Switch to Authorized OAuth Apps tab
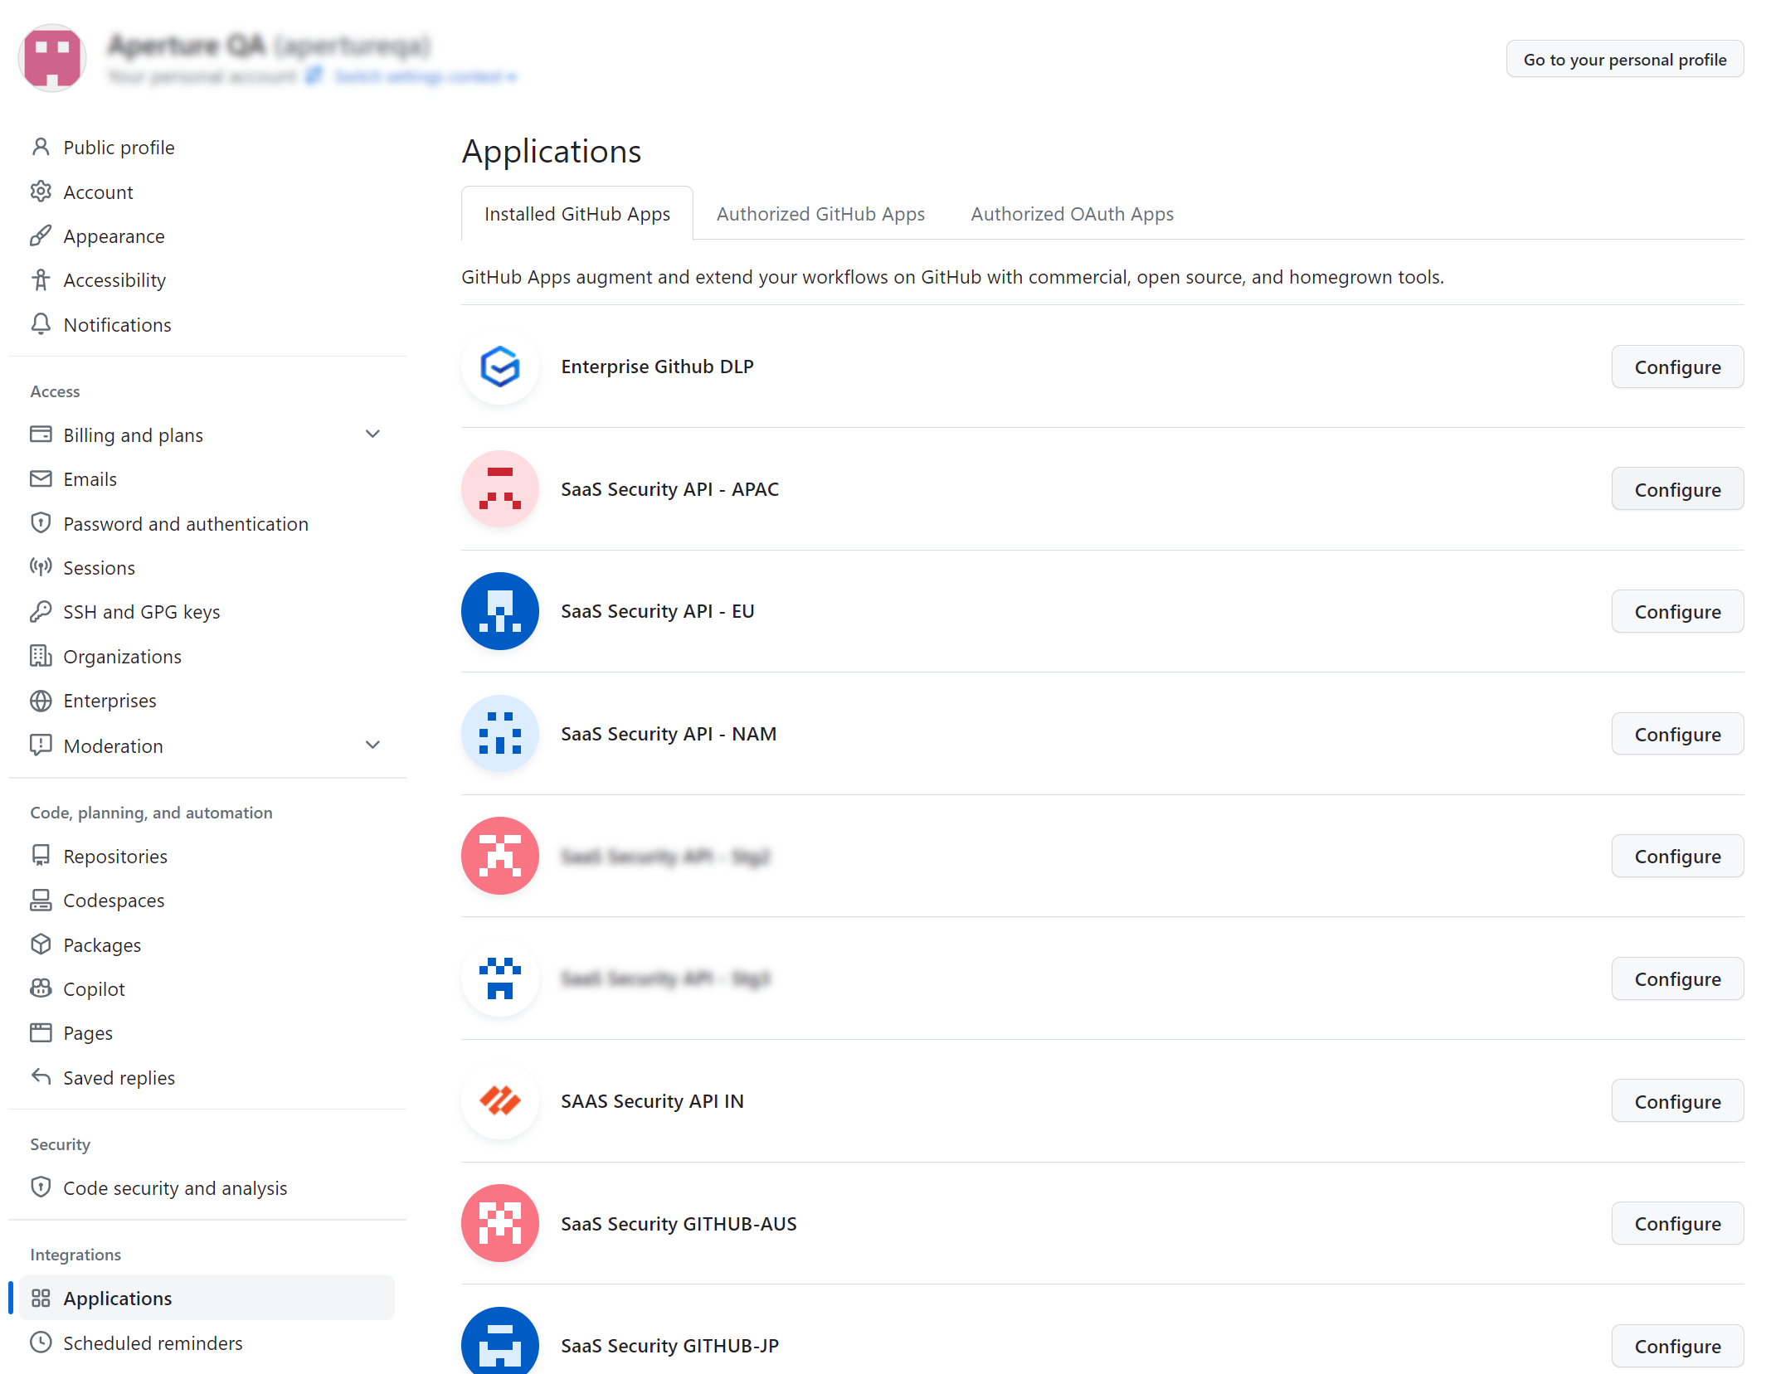The height and width of the screenshot is (1374, 1771). pos(1071,214)
